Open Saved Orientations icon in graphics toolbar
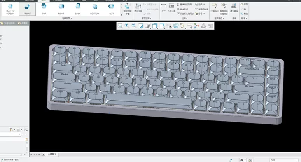Image resolution: width=301 pixels, height=162 pixels. click(x=162, y=26)
